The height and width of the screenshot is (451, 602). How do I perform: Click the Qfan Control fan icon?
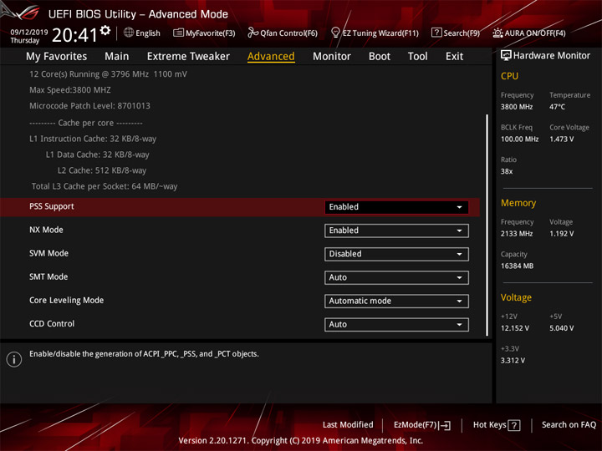click(x=253, y=33)
